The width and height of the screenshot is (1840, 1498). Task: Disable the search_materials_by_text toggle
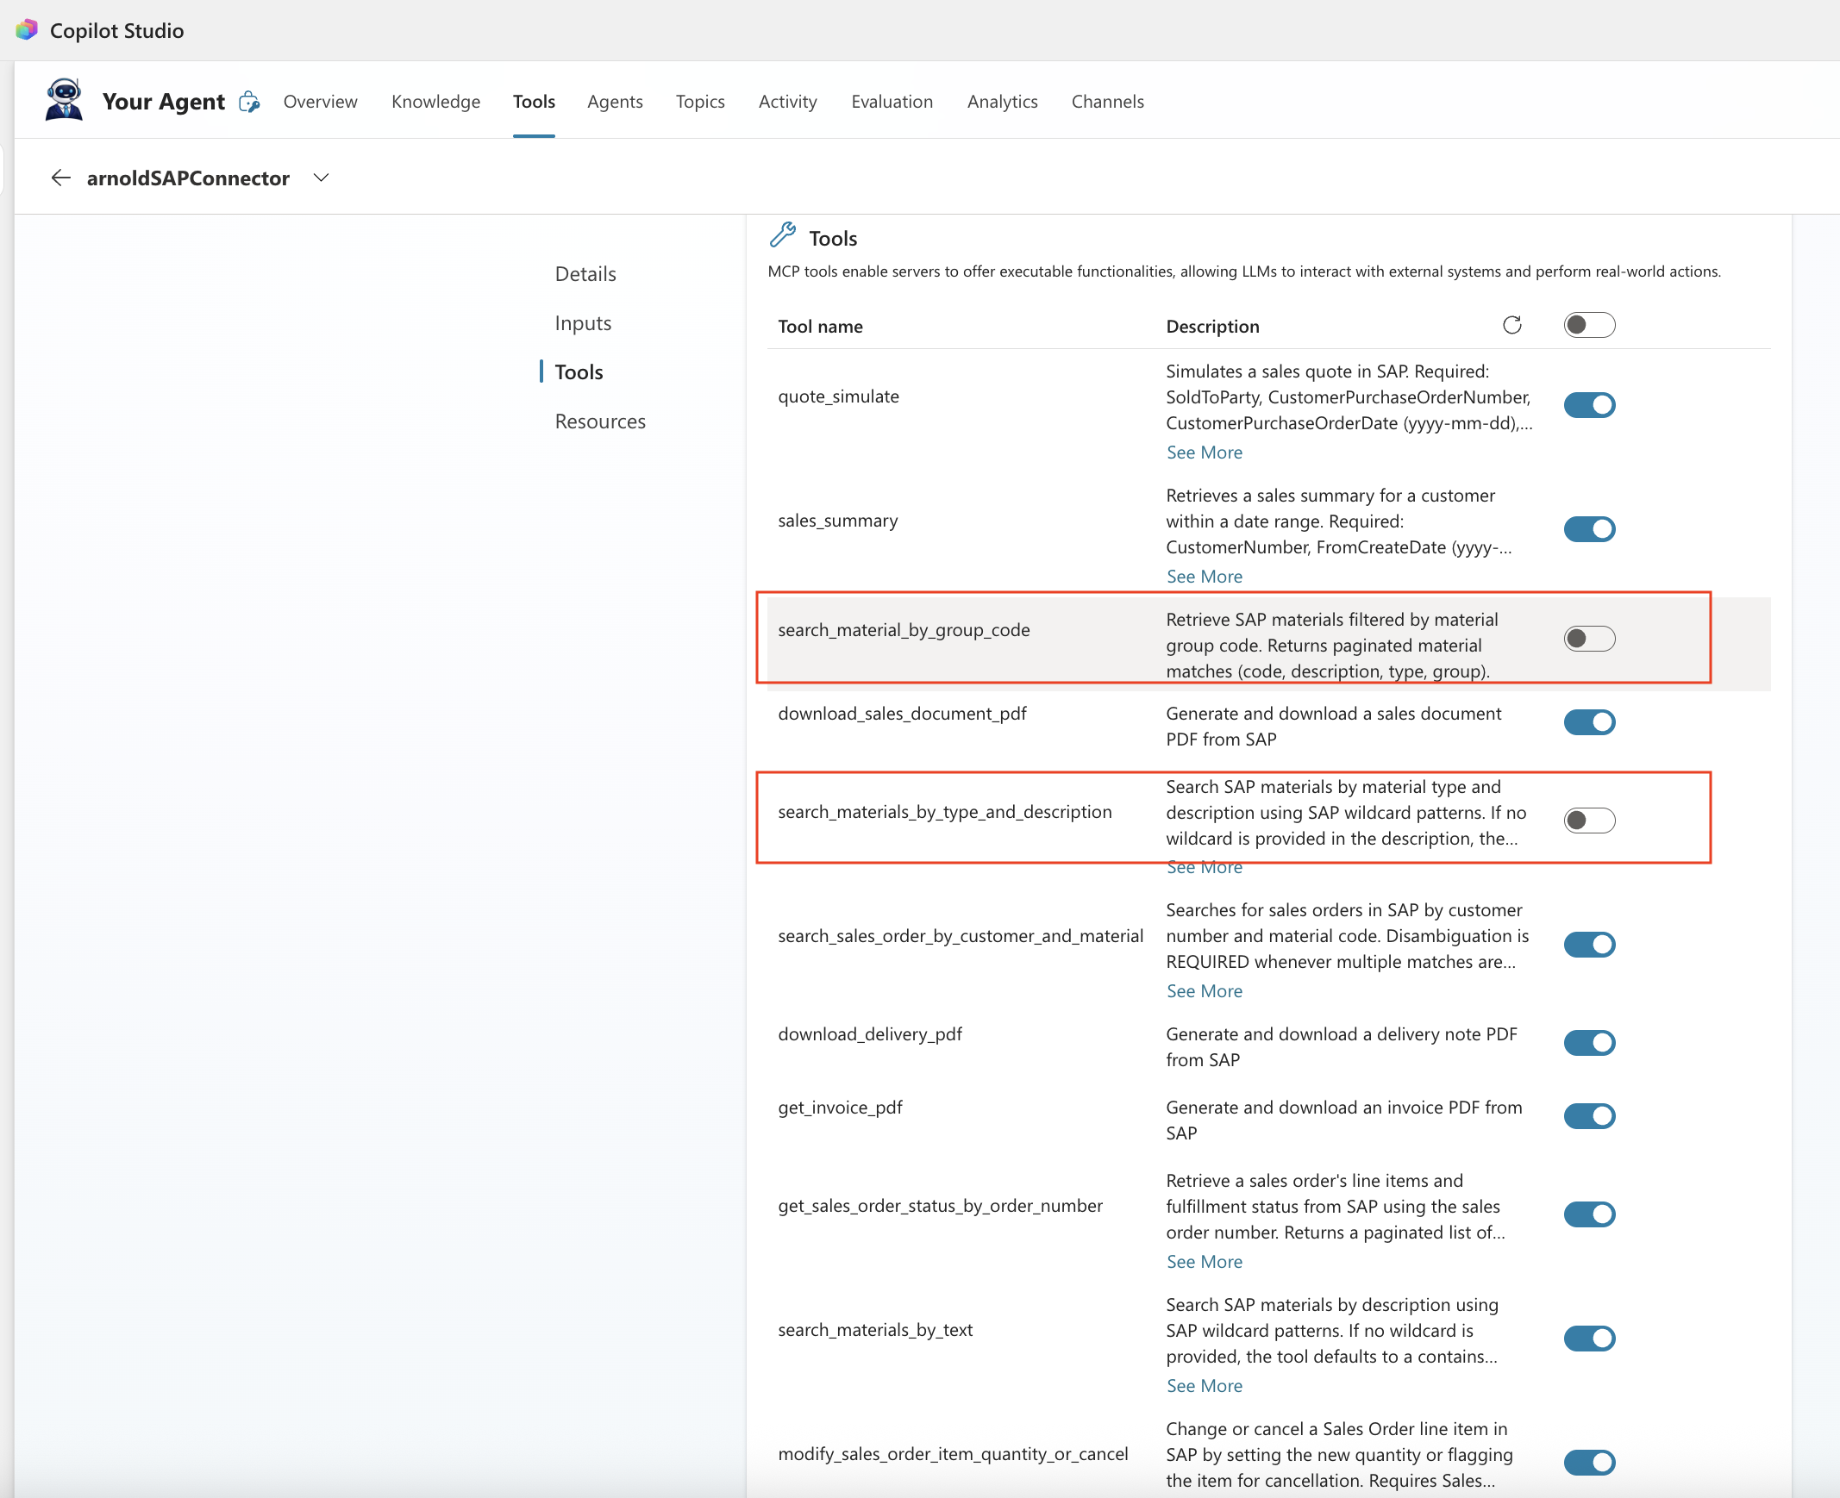(x=1589, y=1339)
